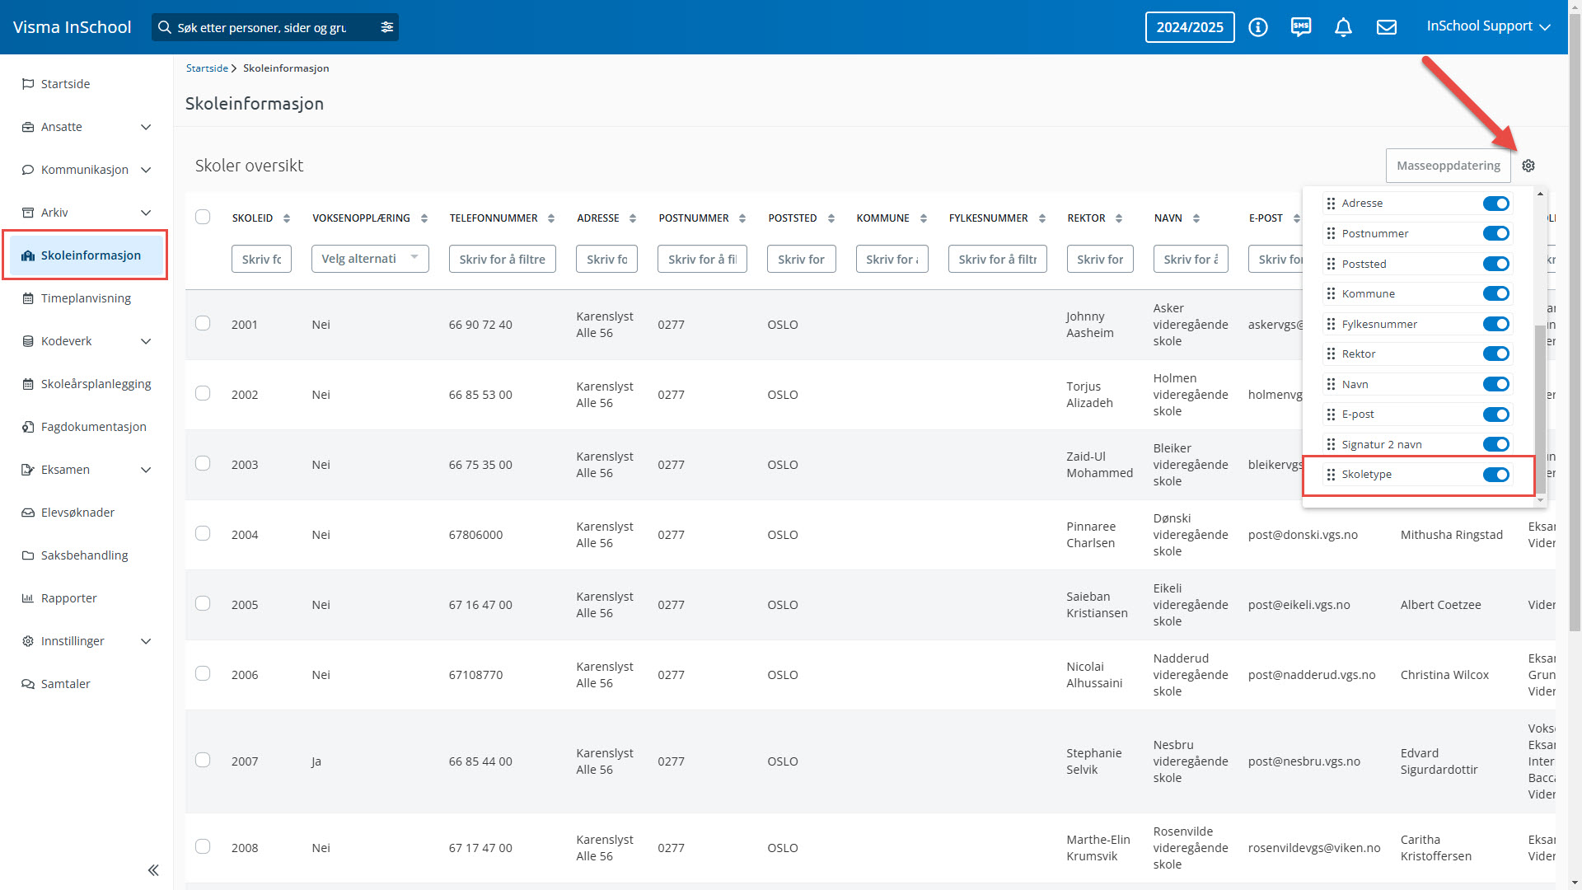Open advanced search filter sliders icon
The width and height of the screenshot is (1582, 890).
(x=387, y=27)
